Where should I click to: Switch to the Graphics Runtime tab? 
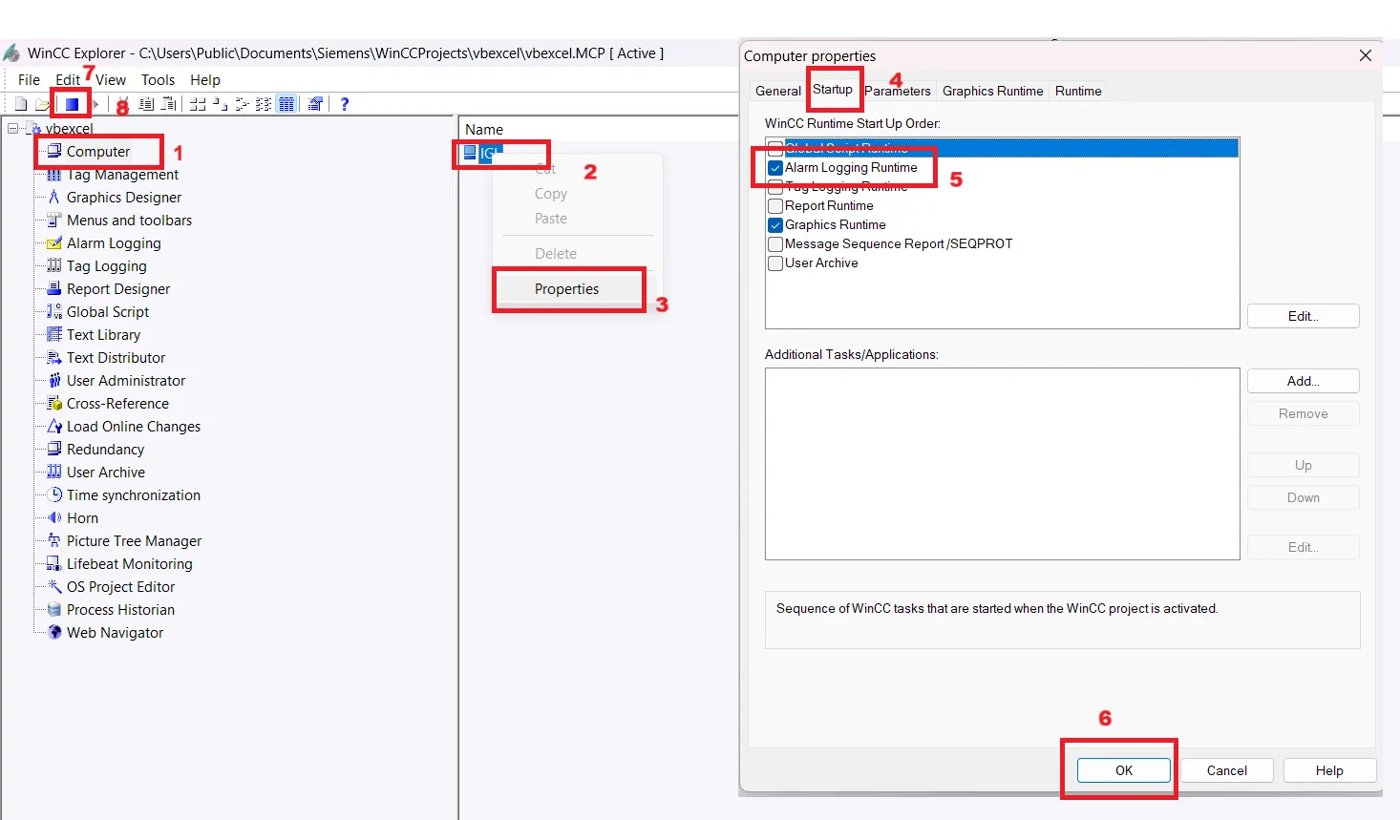coord(992,91)
